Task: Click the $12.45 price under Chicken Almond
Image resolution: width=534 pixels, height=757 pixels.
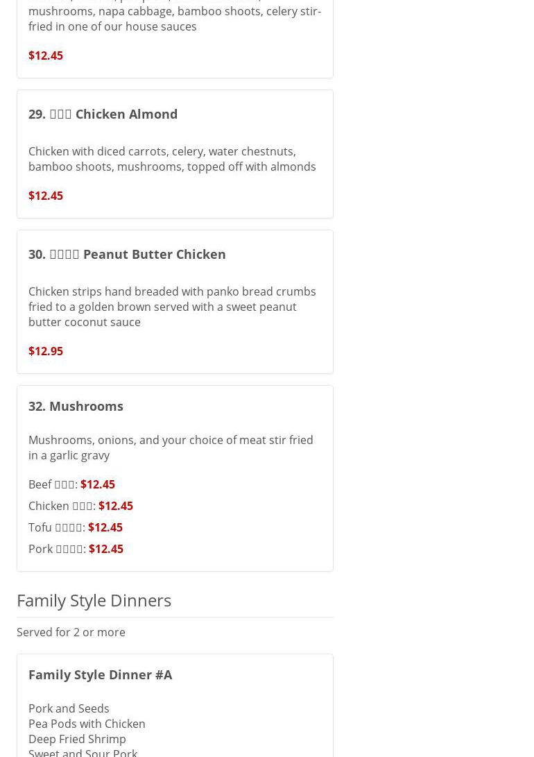Action: coord(46,196)
